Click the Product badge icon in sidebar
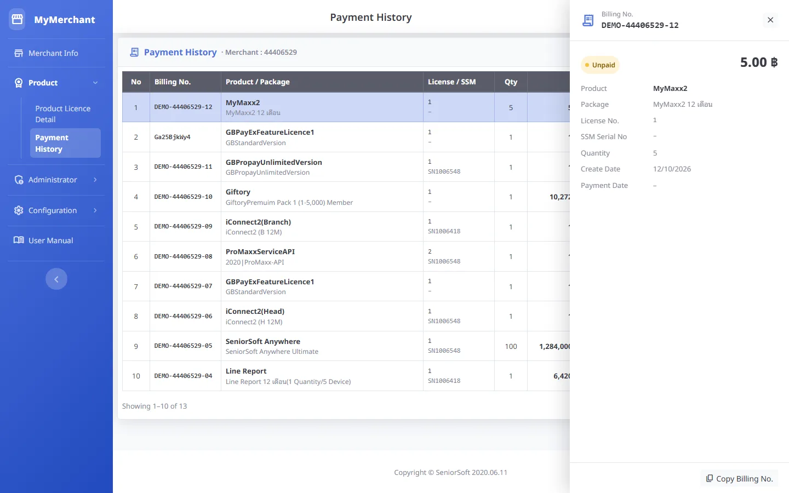 click(19, 83)
